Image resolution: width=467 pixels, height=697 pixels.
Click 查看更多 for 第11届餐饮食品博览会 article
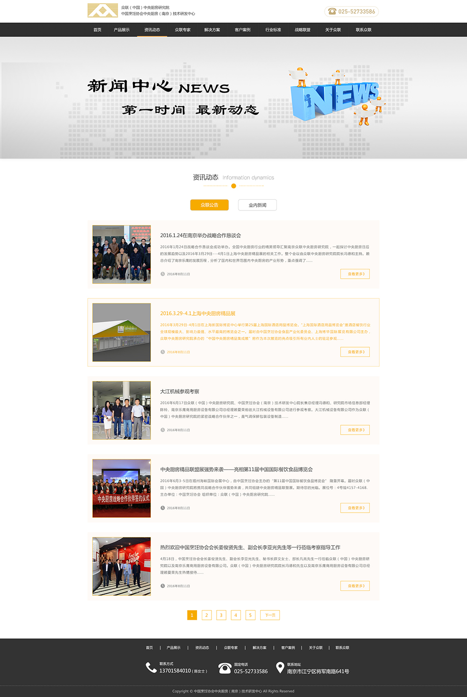pos(355,508)
